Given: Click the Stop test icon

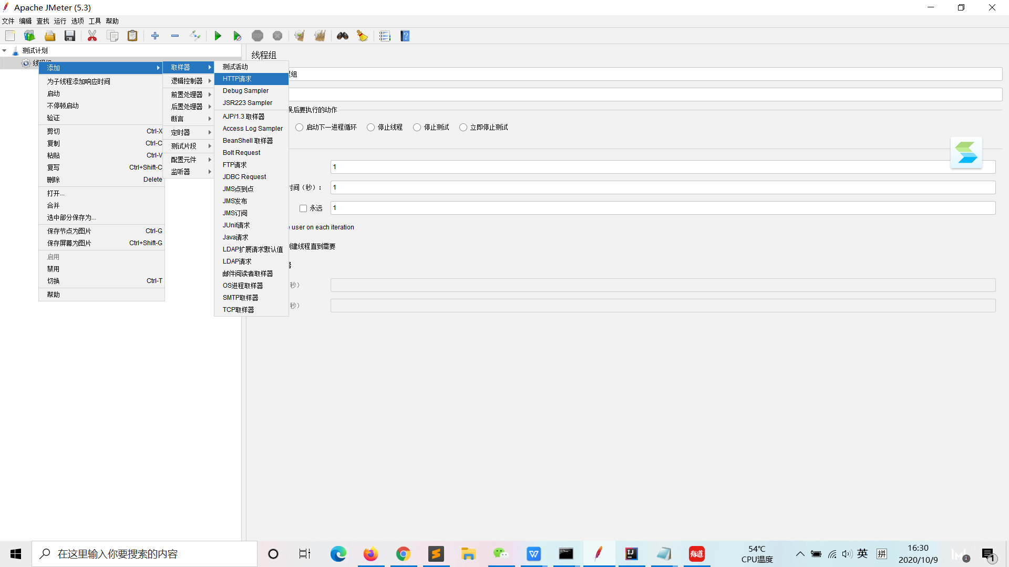Looking at the screenshot, I should pyautogui.click(x=258, y=36).
